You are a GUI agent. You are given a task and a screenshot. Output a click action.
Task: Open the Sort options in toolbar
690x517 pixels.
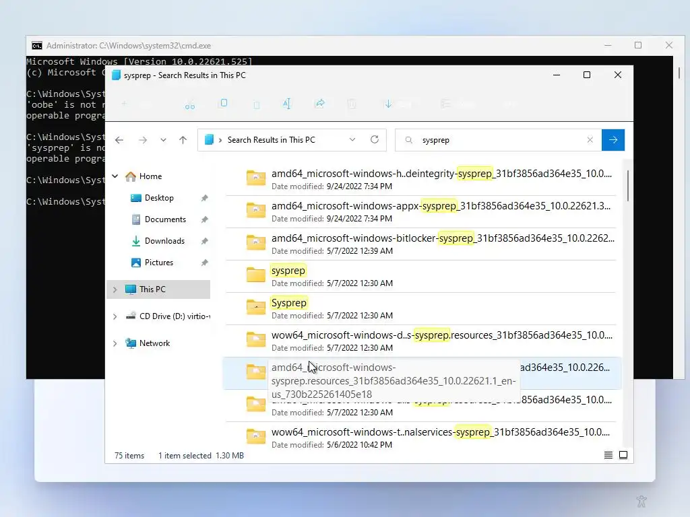(x=398, y=104)
